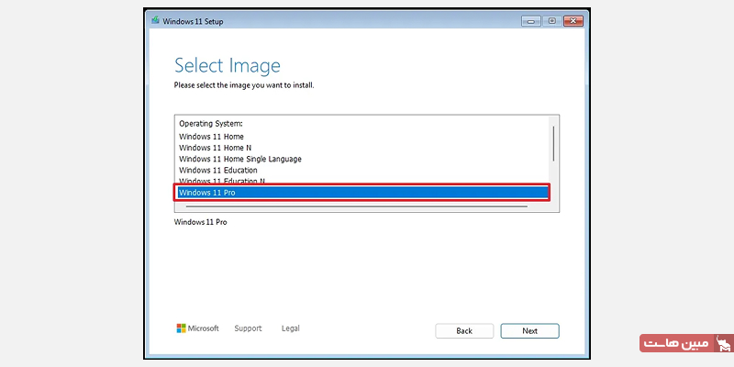Minimize the Windows 11 Setup window
The image size is (734, 367).
pyautogui.click(x=531, y=21)
